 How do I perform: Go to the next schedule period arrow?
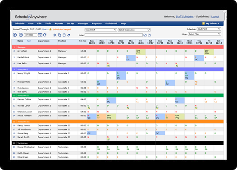click(x=21, y=35)
